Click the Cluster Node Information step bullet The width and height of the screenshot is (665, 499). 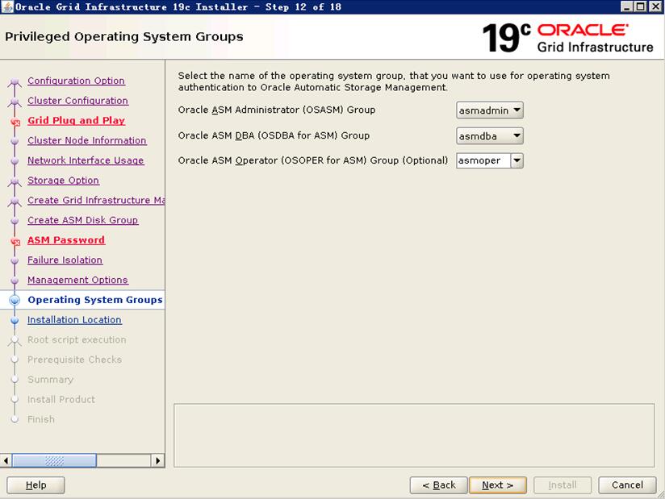click(x=15, y=140)
